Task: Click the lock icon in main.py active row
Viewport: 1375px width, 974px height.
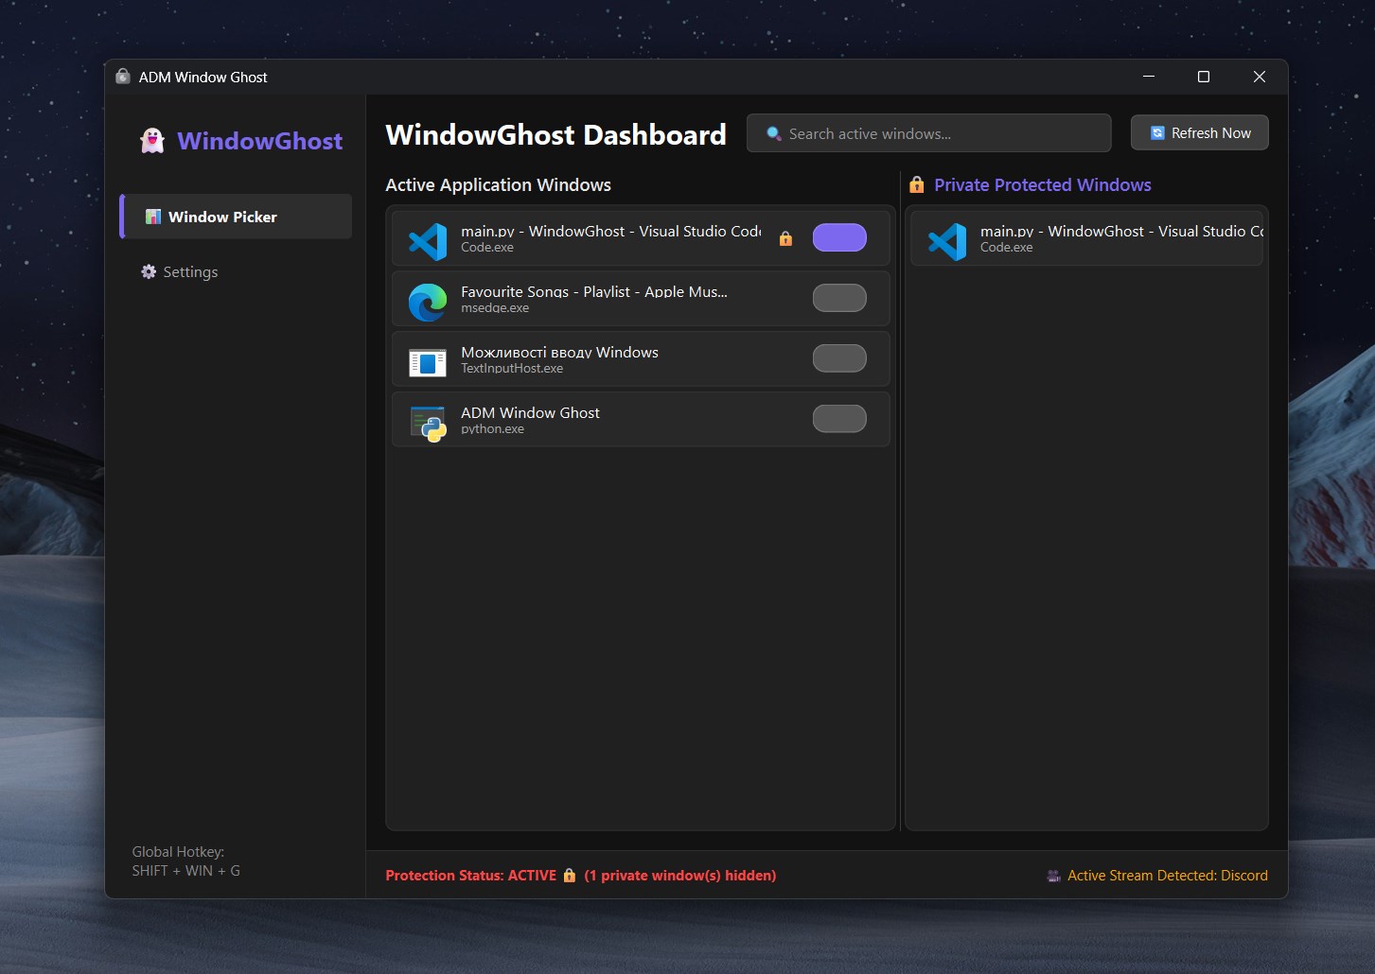Action: click(785, 238)
